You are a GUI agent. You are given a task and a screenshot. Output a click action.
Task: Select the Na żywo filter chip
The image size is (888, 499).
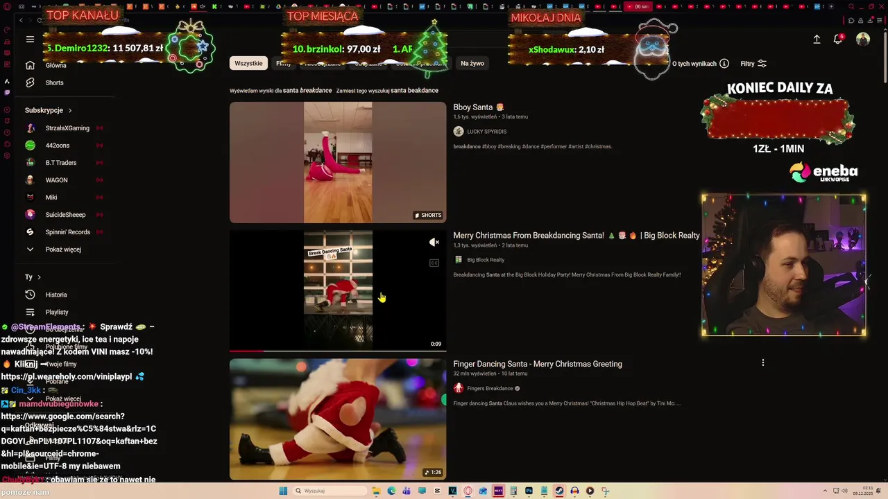472,63
